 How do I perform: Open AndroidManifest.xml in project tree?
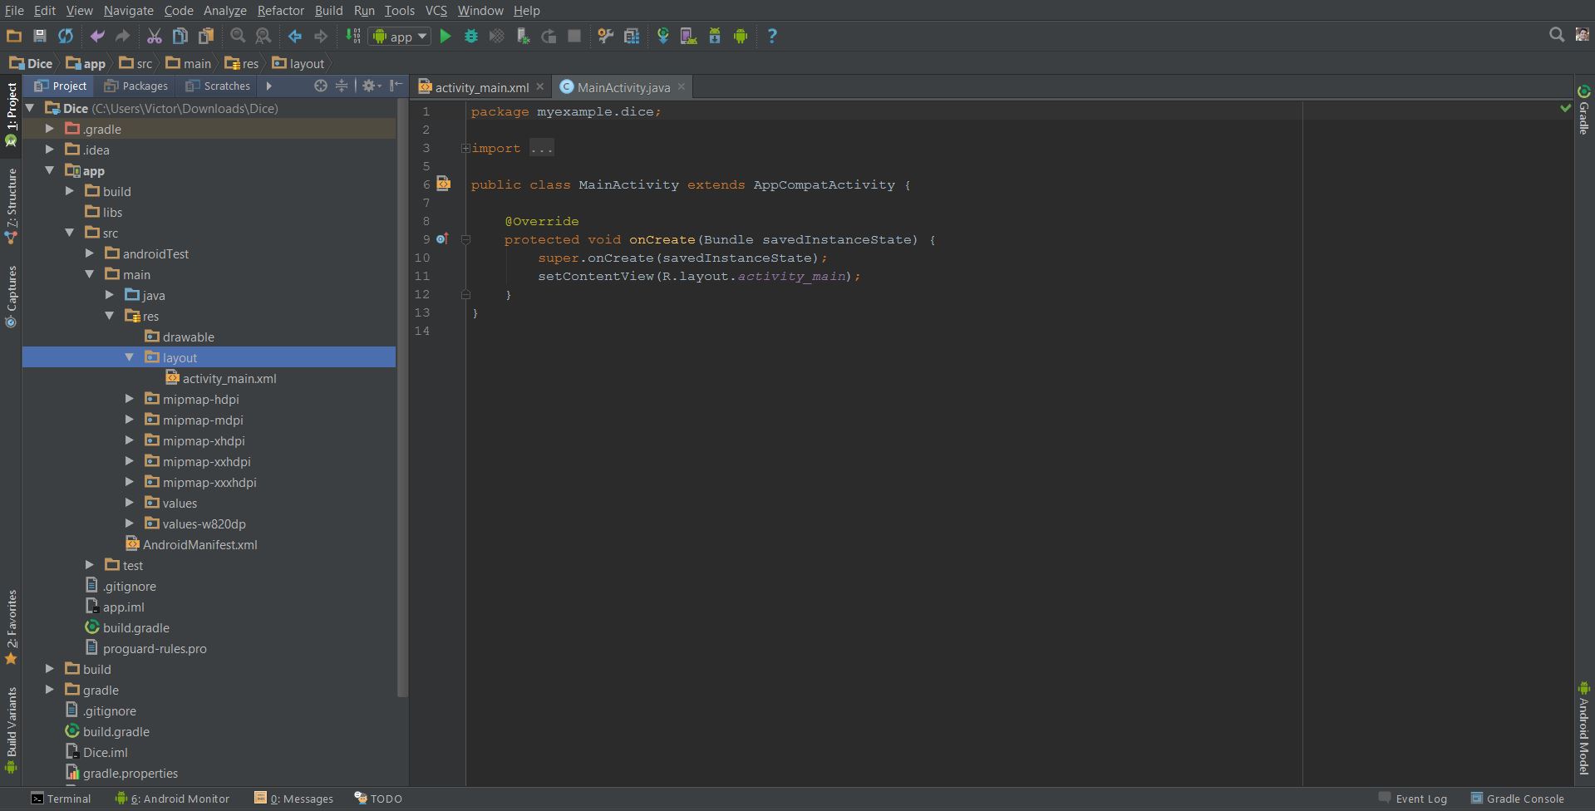click(191, 544)
